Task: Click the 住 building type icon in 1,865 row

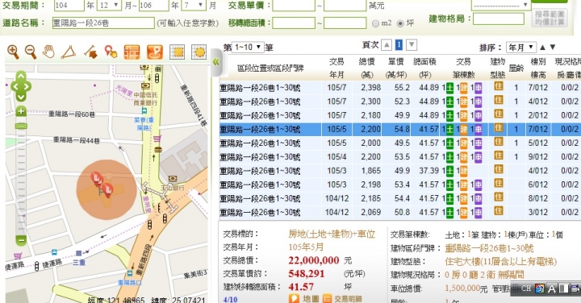Action: [499, 170]
